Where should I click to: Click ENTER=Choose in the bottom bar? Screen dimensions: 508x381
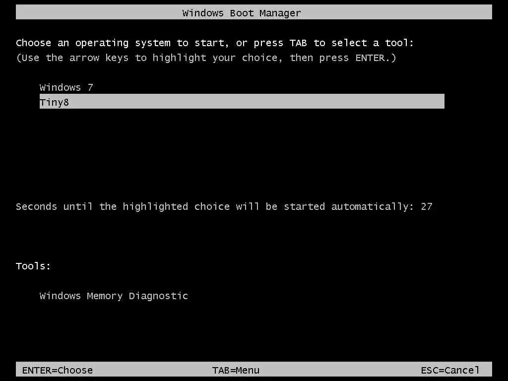click(x=58, y=370)
